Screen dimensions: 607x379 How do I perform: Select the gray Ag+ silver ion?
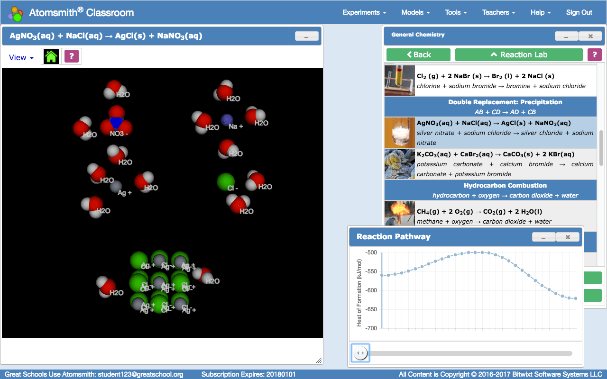[117, 186]
